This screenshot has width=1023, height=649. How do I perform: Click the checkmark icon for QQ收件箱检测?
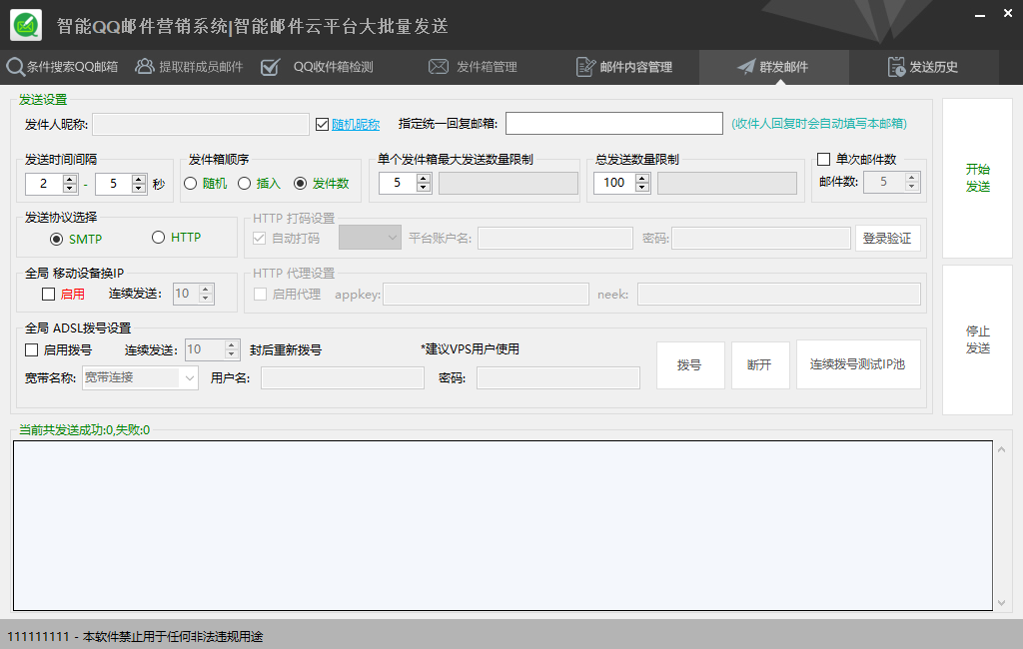270,67
